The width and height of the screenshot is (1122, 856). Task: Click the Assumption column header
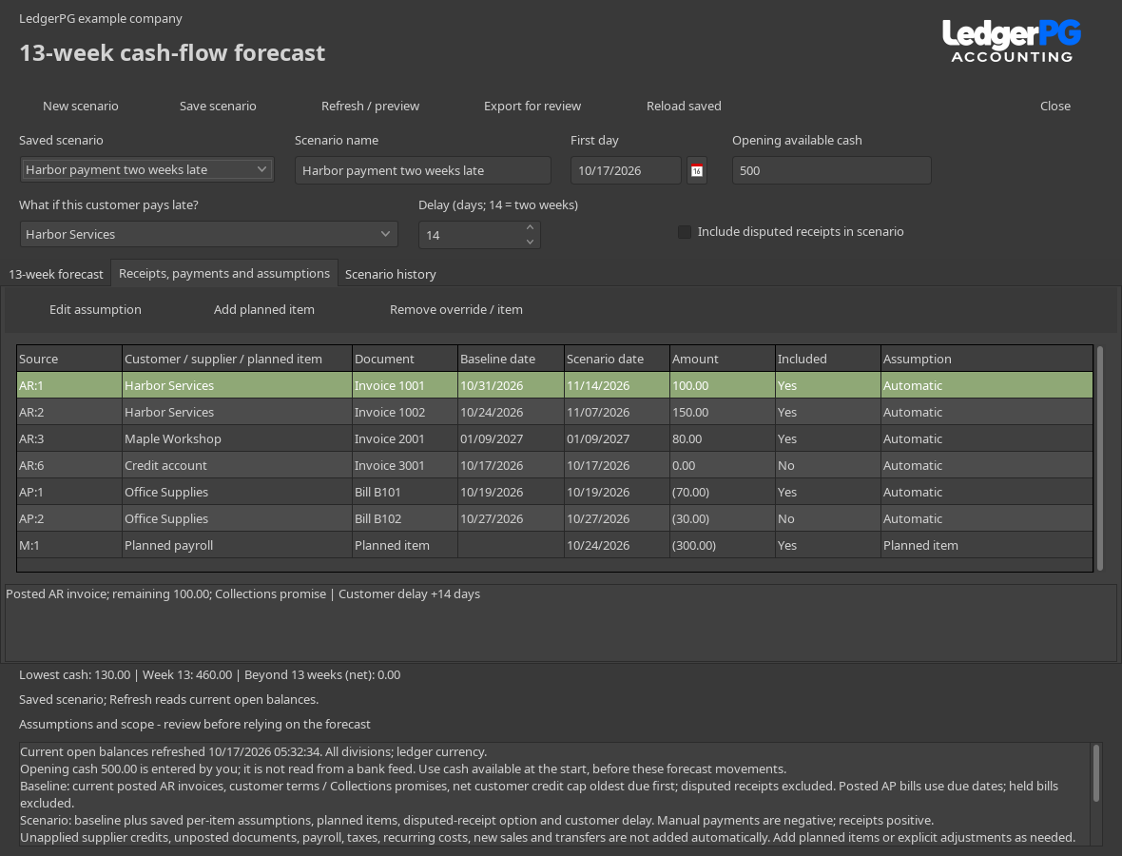tap(987, 359)
